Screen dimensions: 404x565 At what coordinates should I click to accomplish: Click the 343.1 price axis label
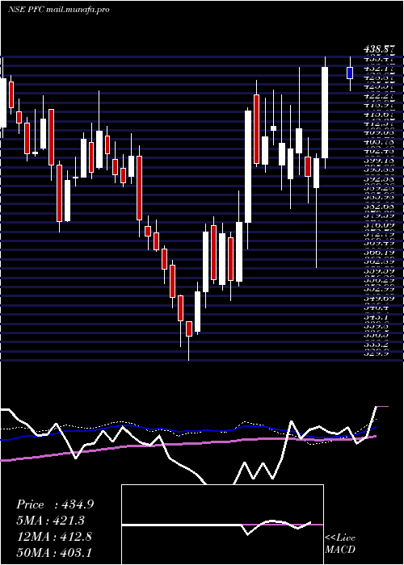[377, 317]
